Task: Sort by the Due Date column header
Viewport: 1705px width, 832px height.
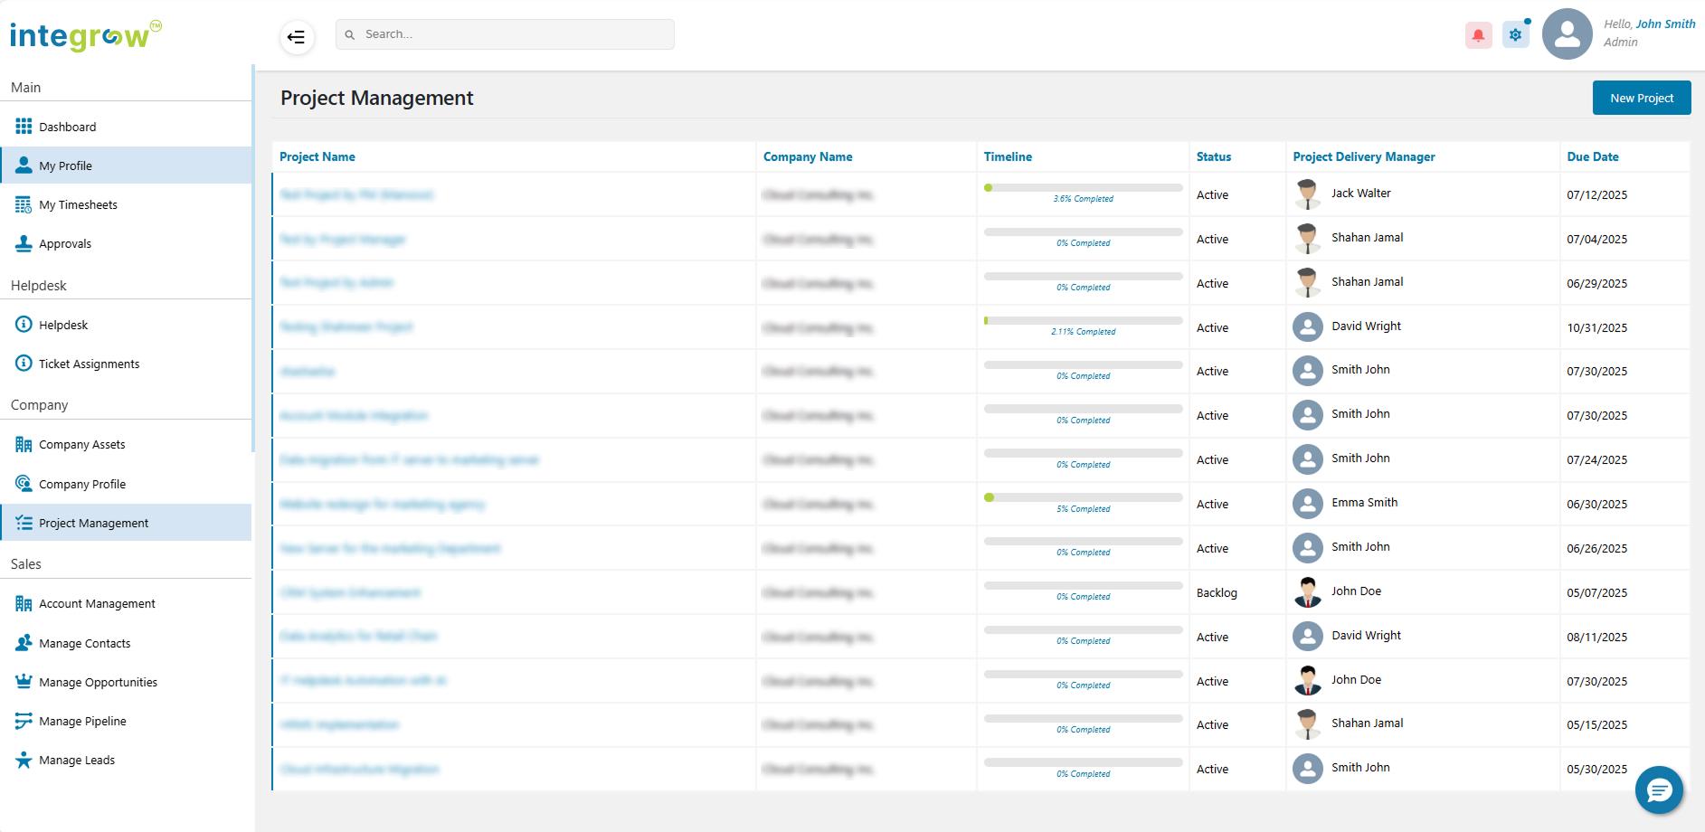Action: (x=1592, y=156)
